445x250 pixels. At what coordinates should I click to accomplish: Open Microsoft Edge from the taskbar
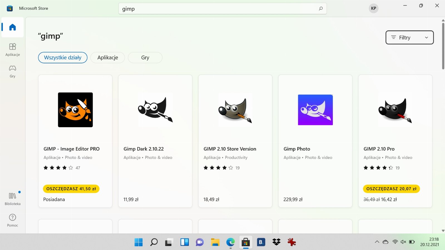[x=230, y=242]
